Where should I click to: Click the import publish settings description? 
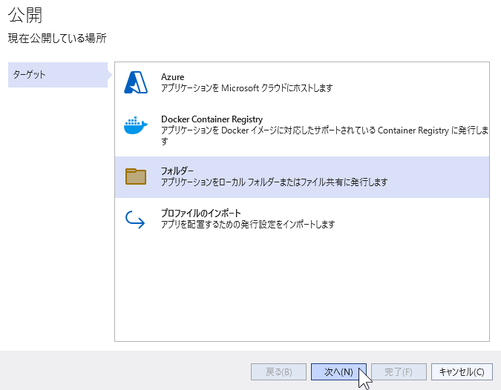pyautogui.click(x=248, y=224)
